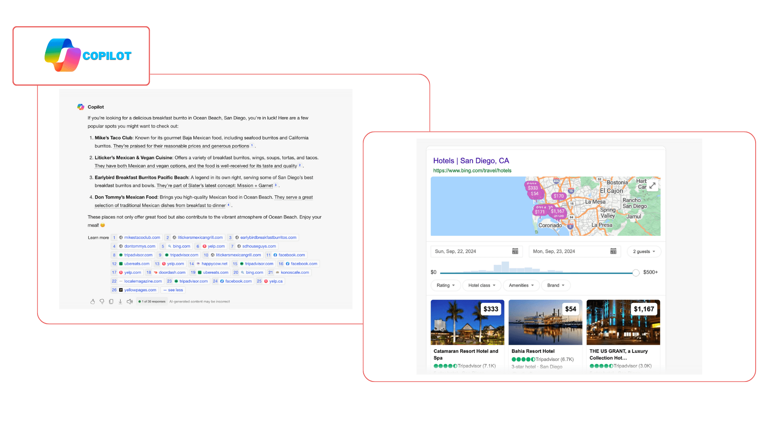Click the price range slider handle

[x=636, y=272]
